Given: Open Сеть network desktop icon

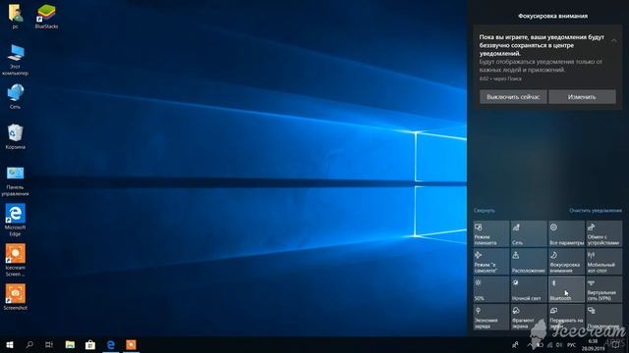Looking at the screenshot, I should 16,96.
